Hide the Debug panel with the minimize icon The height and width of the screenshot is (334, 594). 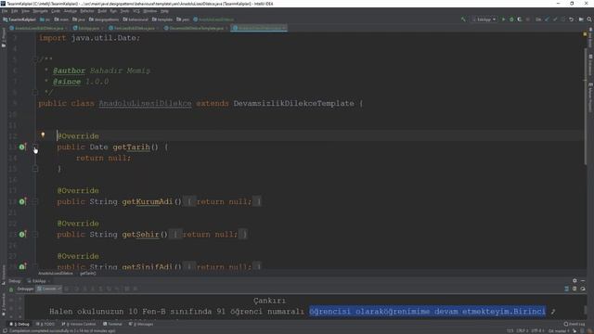tap(583, 280)
